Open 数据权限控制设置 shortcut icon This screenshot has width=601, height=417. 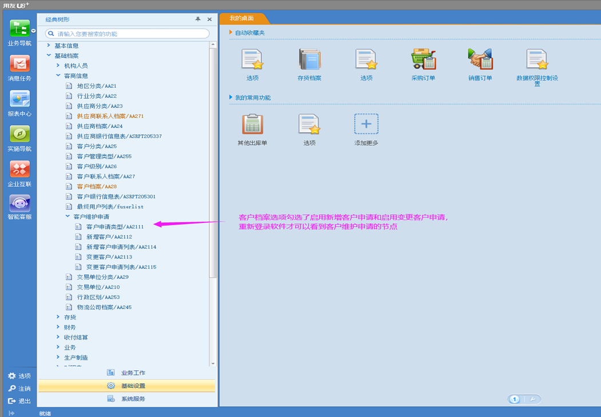coord(537,59)
